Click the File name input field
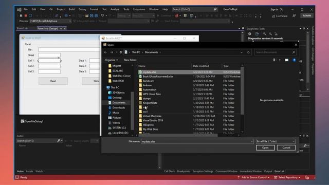Image resolution: width=329 pixels, height=185 pixels. [x=197, y=142]
